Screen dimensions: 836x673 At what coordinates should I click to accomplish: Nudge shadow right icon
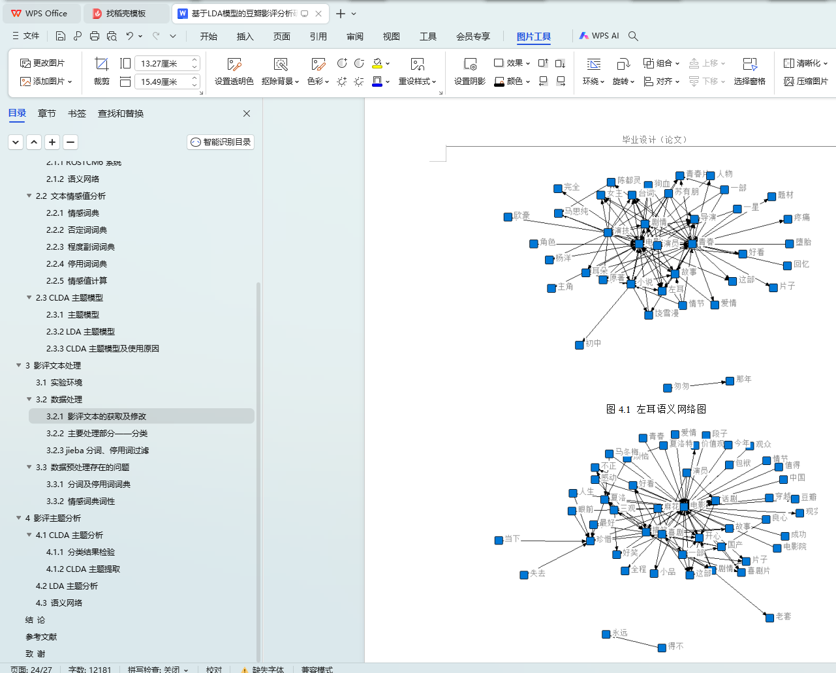point(561,82)
